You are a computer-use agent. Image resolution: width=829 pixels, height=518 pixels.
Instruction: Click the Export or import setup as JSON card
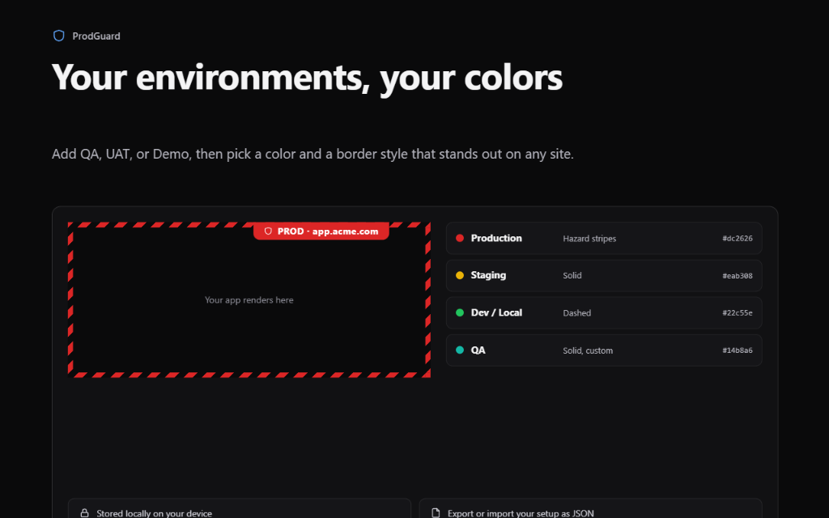[590, 508]
